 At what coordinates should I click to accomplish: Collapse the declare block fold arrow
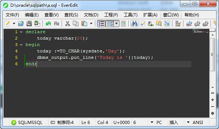(x=21, y=32)
